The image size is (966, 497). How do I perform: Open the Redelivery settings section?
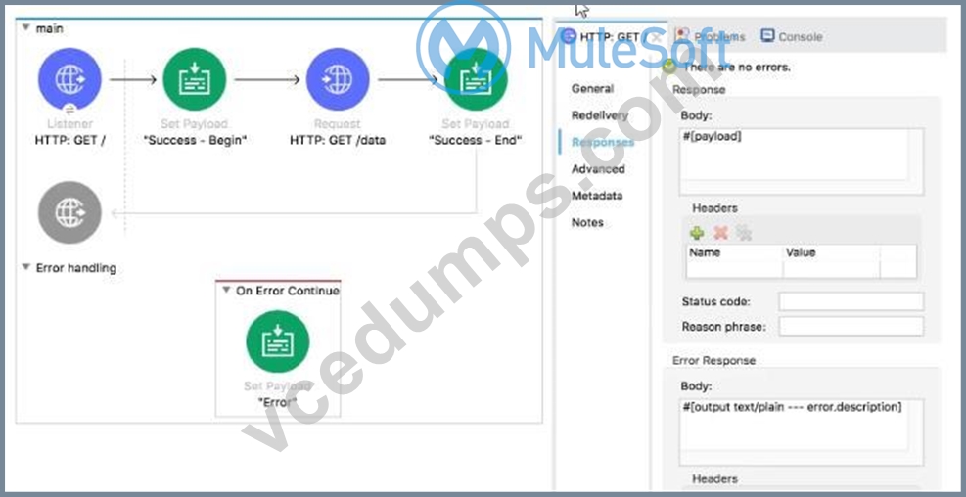tap(599, 115)
